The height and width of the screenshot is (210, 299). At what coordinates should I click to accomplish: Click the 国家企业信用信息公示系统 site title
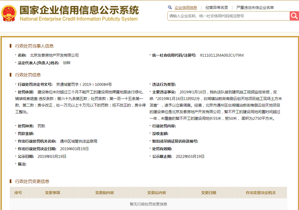tap(78, 9)
